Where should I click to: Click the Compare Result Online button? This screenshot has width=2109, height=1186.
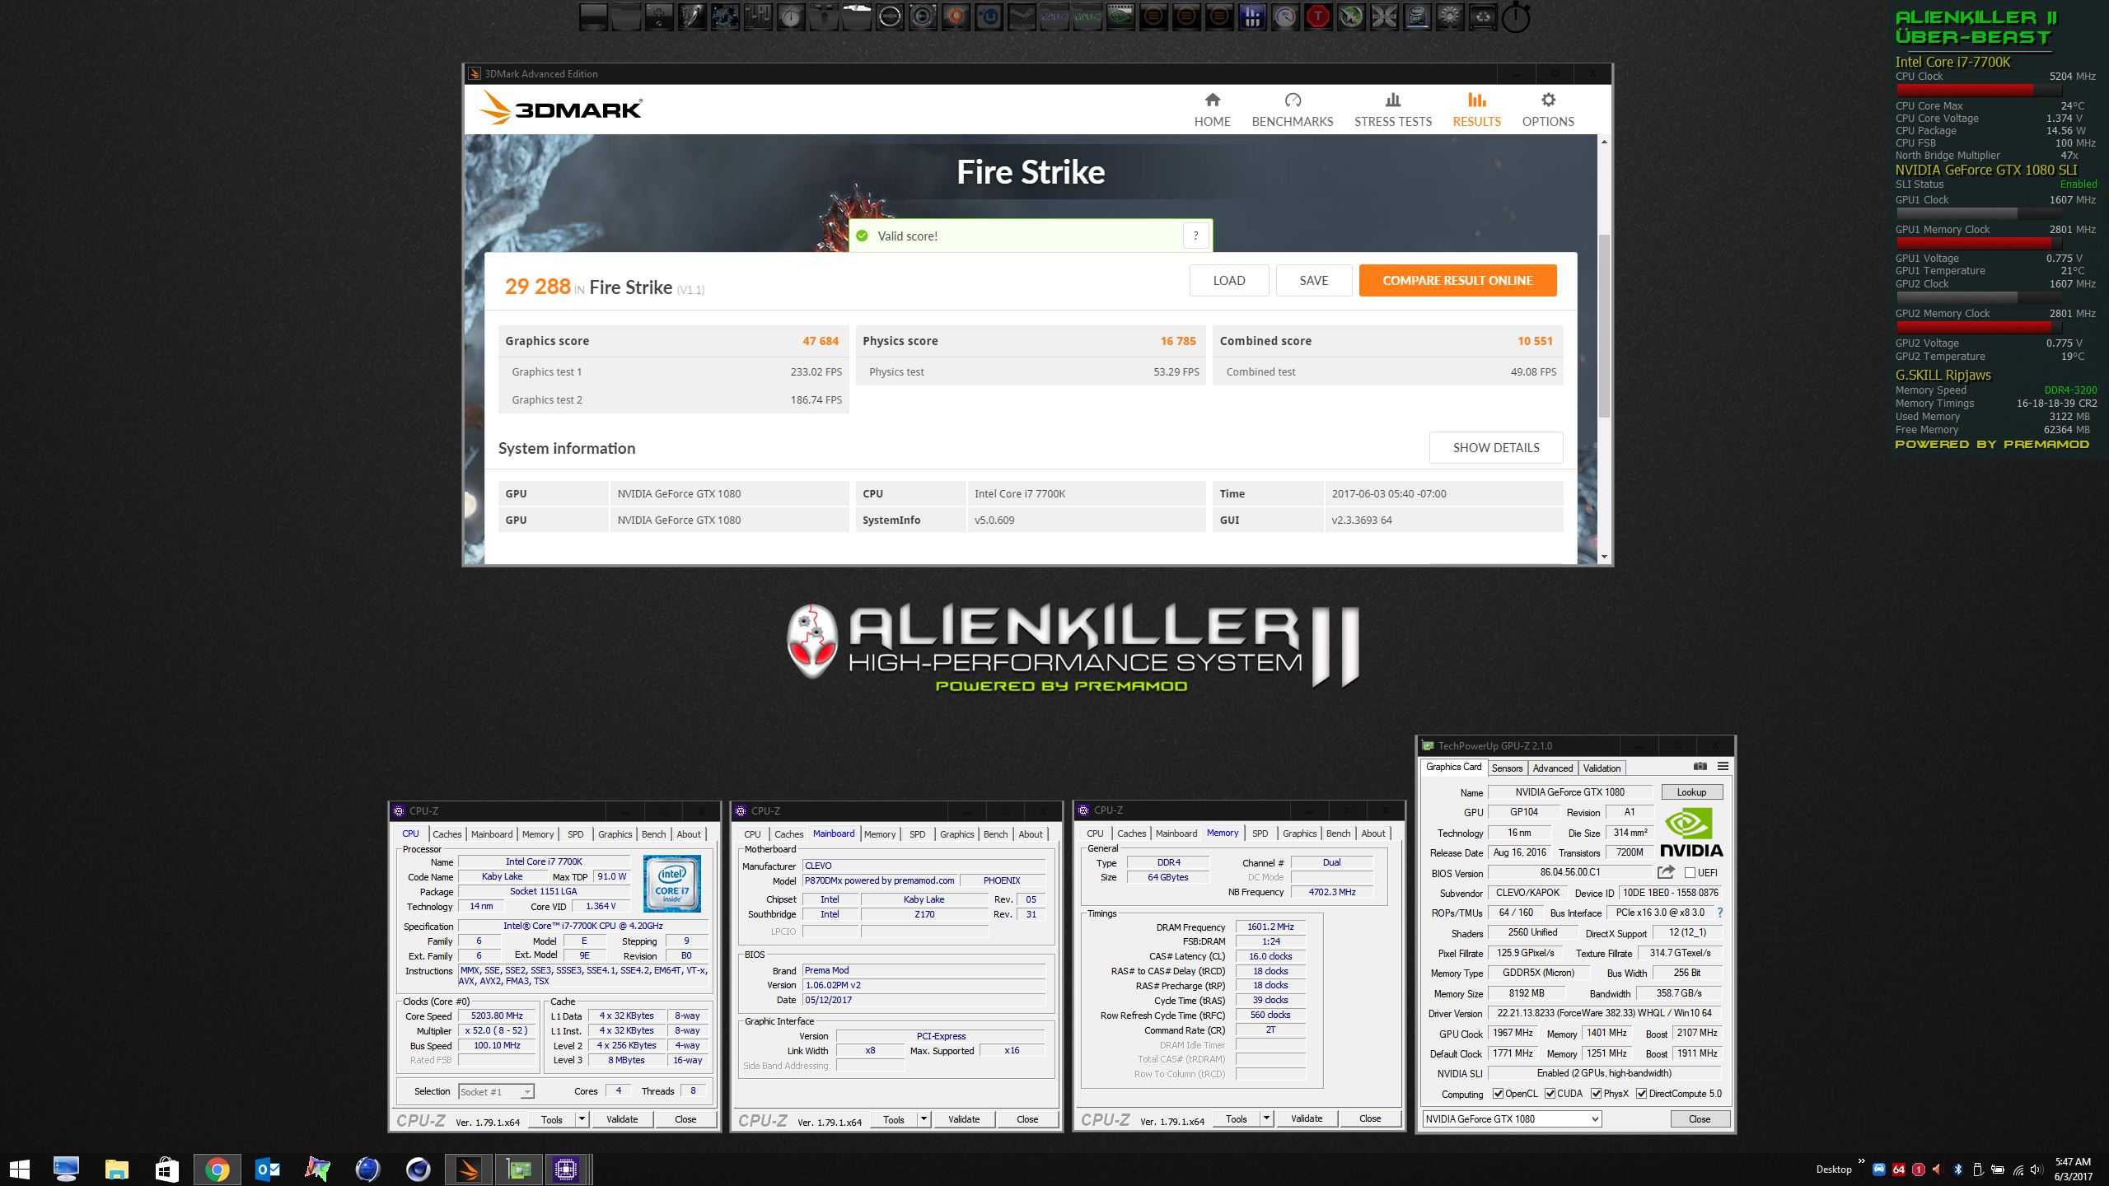1457,280
